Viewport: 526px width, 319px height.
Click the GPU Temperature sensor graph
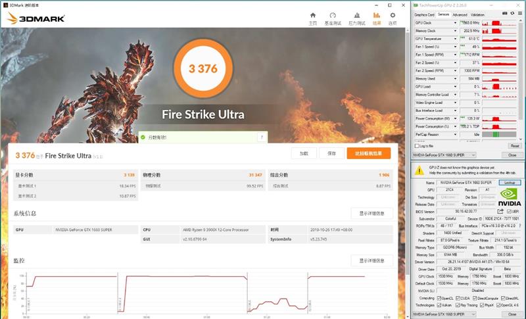499,39
